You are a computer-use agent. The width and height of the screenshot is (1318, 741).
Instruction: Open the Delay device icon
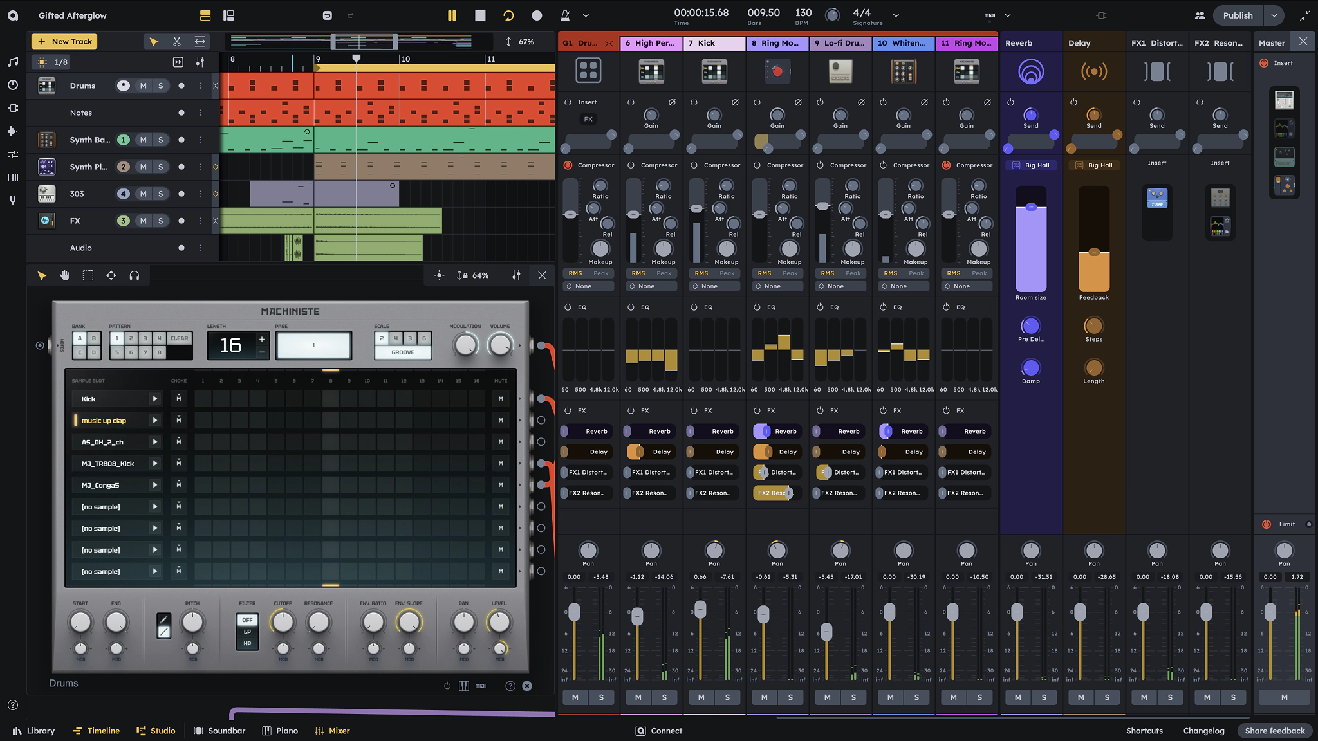pos(1094,71)
